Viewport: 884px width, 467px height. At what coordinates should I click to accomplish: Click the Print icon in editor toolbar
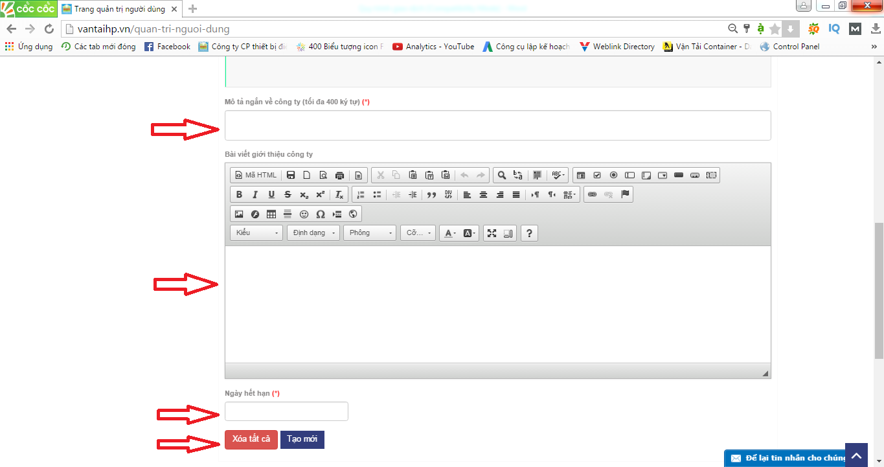tap(339, 176)
